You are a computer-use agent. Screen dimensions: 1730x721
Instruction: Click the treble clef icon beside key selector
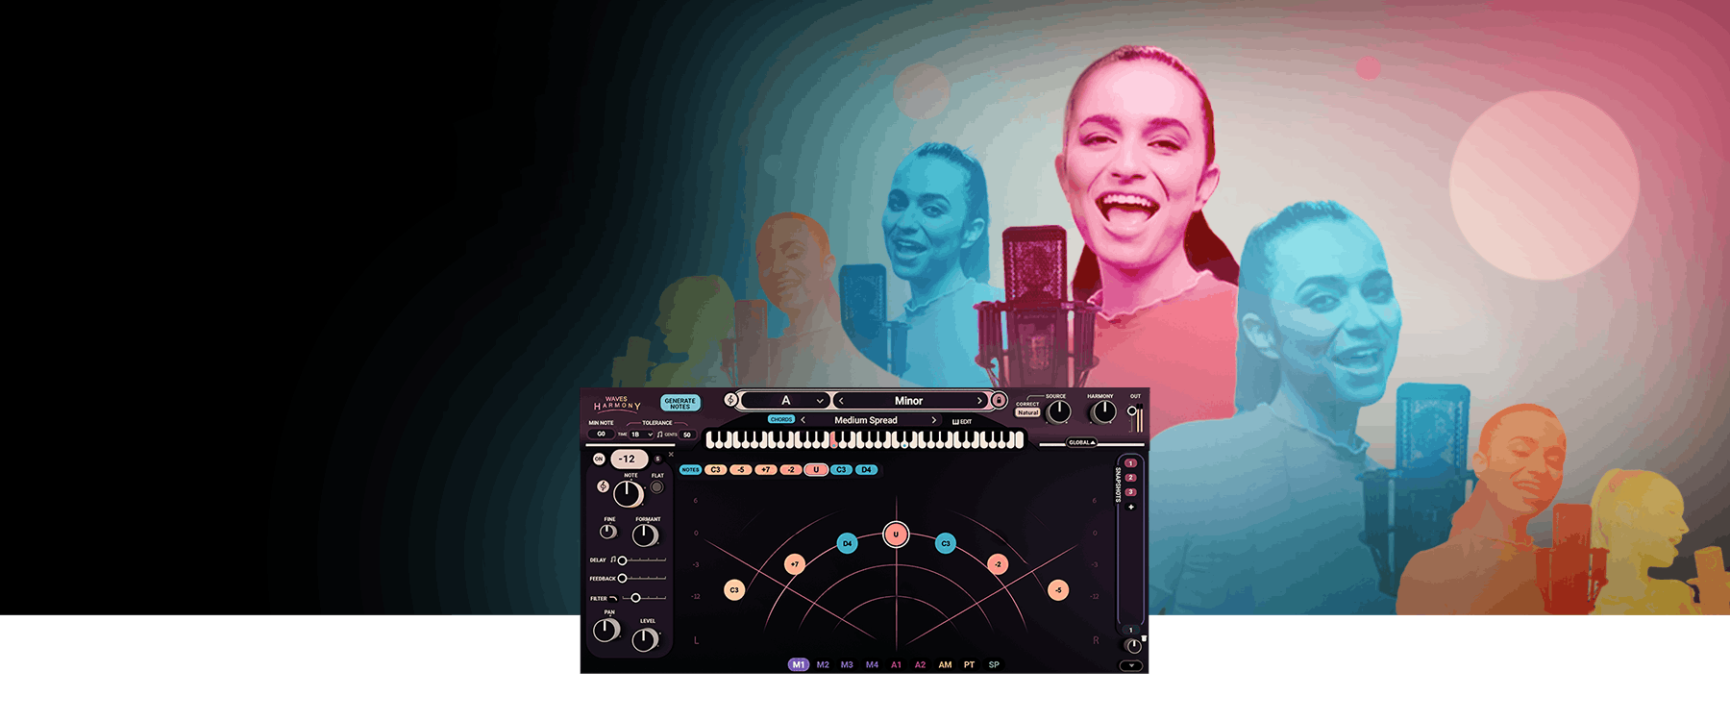point(730,400)
